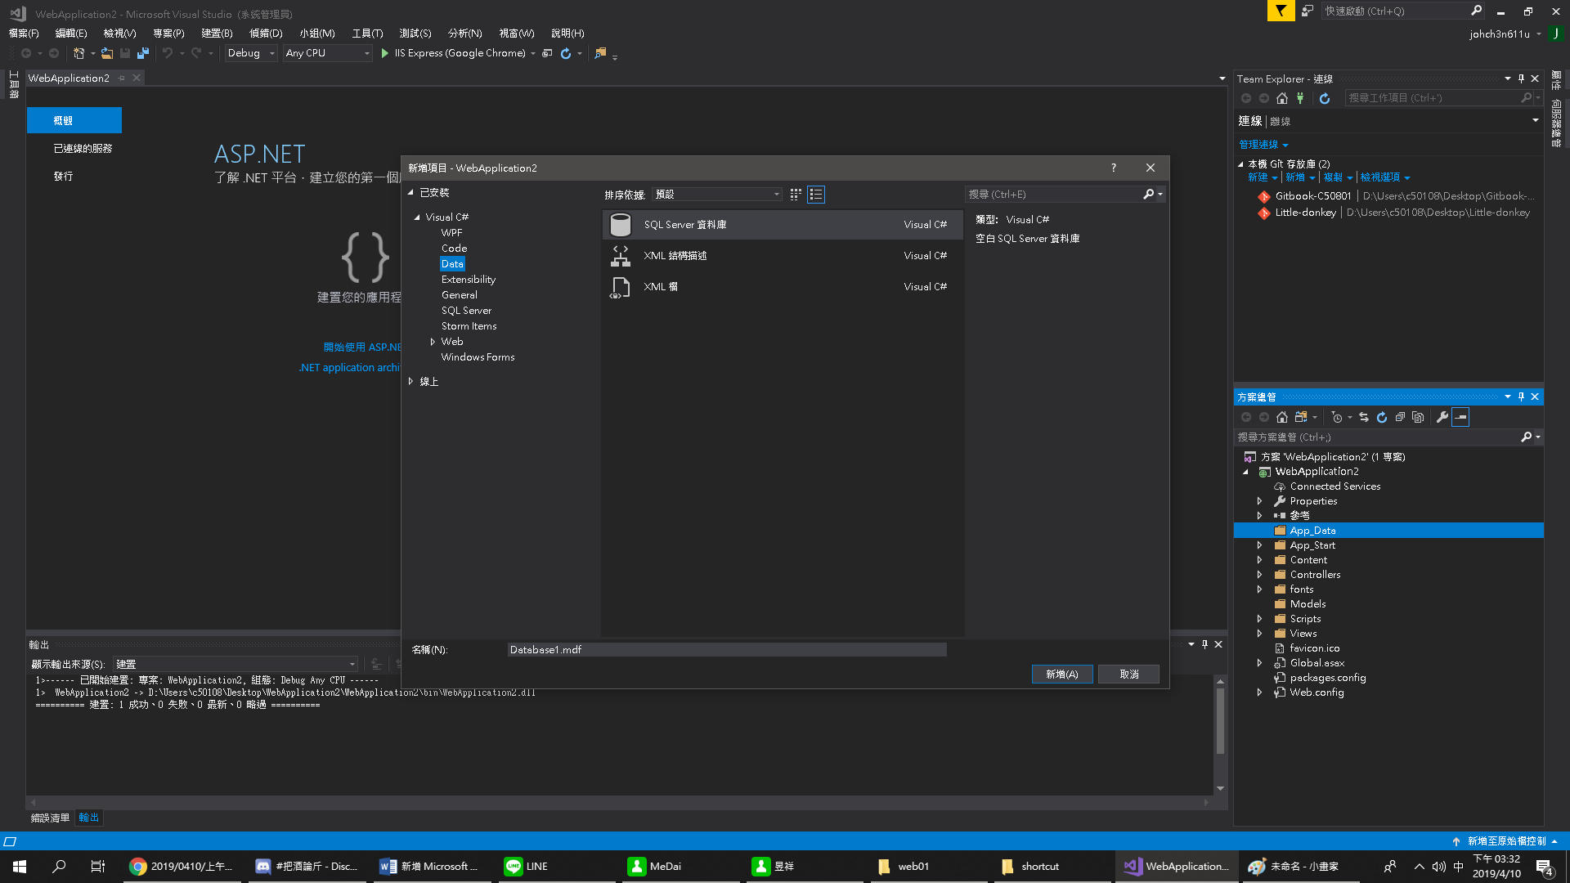Click Refresh icon in Solution Explorer
The width and height of the screenshot is (1570, 883).
[1382, 417]
